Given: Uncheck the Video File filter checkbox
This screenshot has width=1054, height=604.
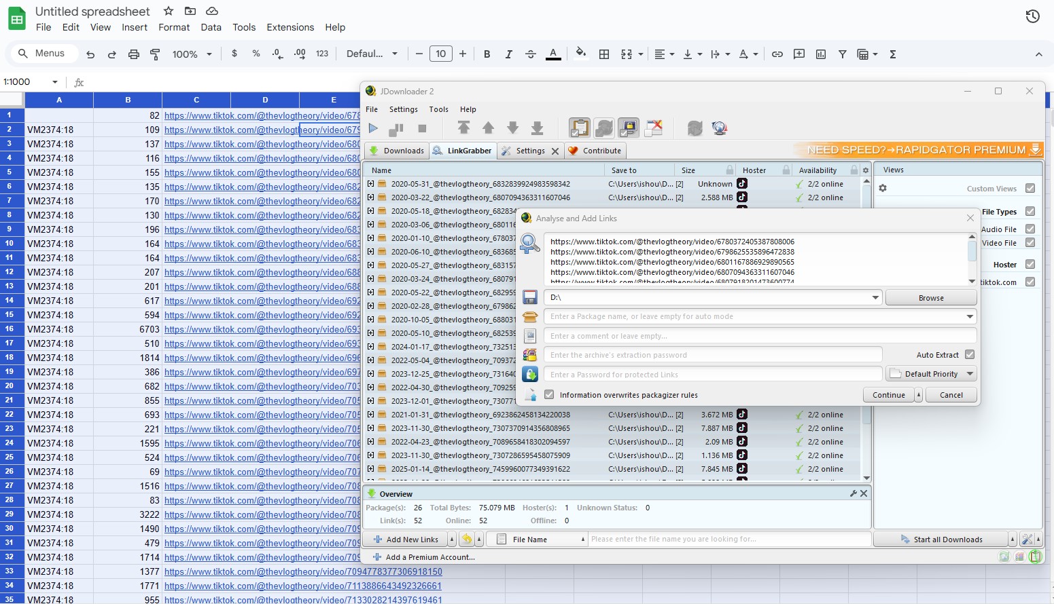Looking at the screenshot, I should [x=1030, y=243].
